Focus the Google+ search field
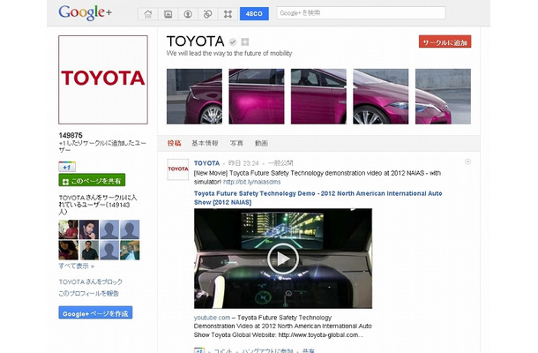The width and height of the screenshot is (538, 353). point(361,13)
